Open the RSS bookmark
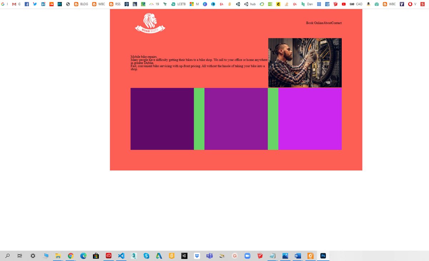 [115, 4]
